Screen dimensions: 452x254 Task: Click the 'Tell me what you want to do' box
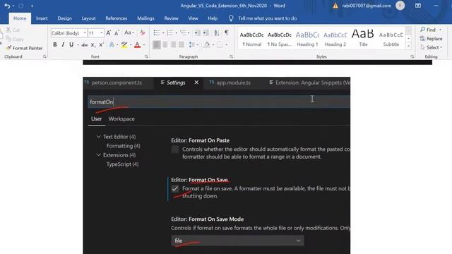click(x=267, y=18)
